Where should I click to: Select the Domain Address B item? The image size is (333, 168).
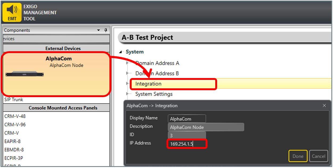[x=157, y=74]
